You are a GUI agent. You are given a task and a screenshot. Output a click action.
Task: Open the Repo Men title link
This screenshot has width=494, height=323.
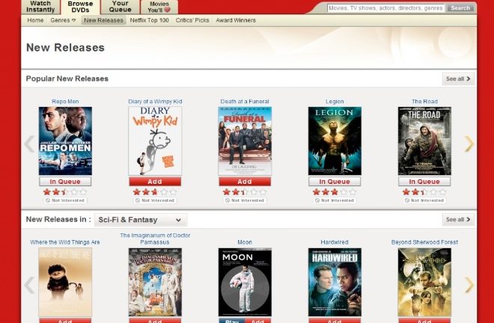(65, 102)
